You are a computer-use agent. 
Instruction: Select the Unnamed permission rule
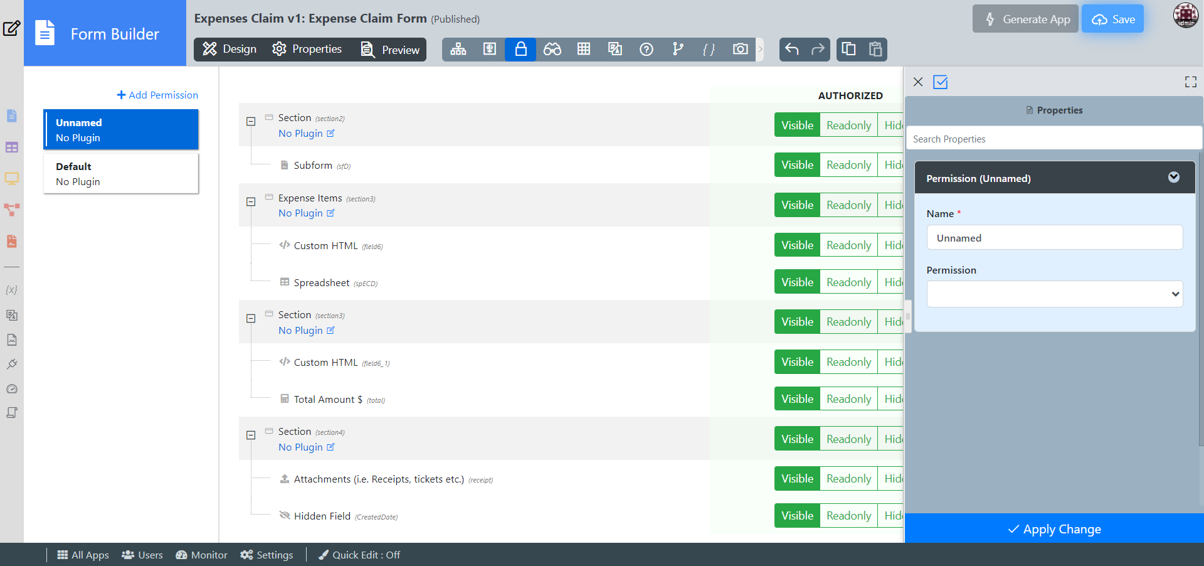coord(121,130)
